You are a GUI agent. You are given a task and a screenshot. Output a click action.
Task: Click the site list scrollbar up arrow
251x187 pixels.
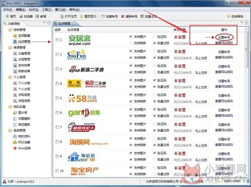(x=246, y=30)
